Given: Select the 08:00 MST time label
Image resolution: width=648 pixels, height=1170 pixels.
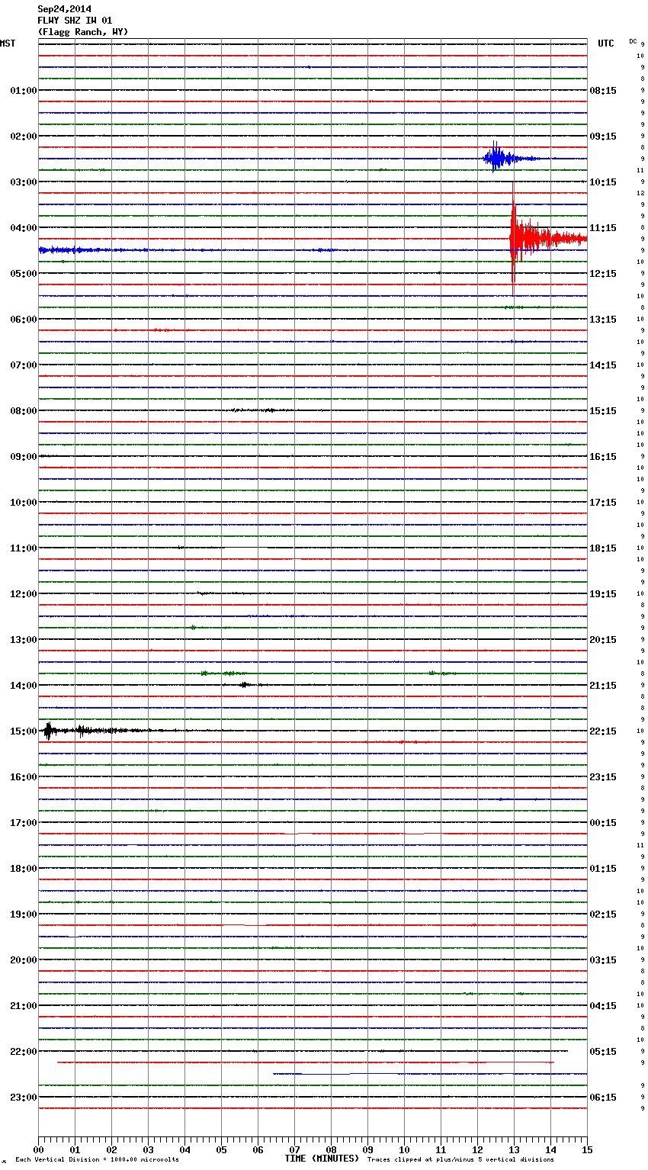Looking at the screenshot, I should (23, 411).
